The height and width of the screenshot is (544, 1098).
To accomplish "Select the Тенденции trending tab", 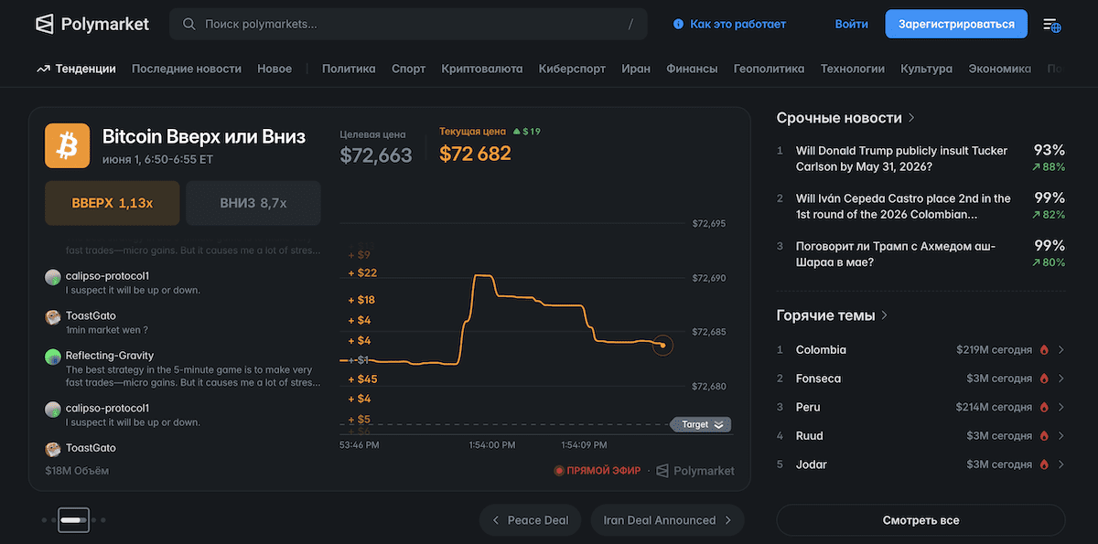I will [x=76, y=69].
